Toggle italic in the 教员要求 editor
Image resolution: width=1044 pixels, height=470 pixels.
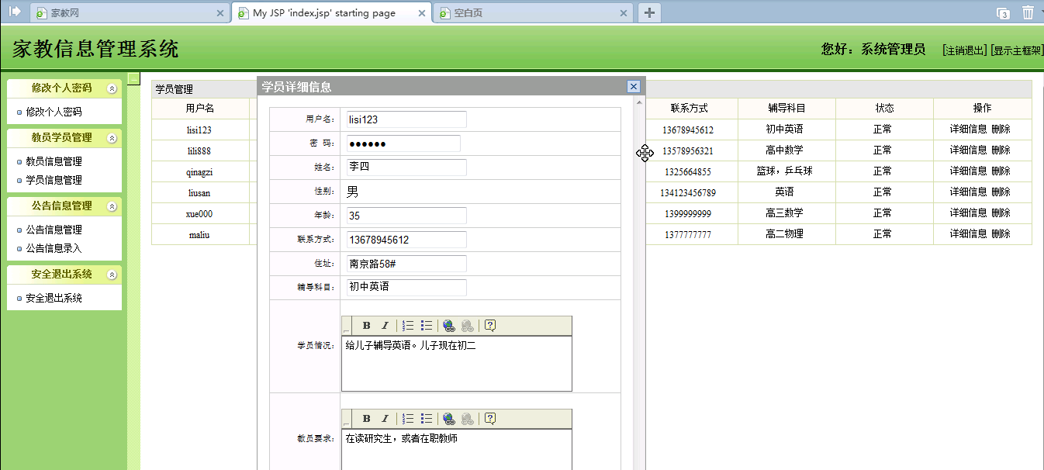click(384, 419)
